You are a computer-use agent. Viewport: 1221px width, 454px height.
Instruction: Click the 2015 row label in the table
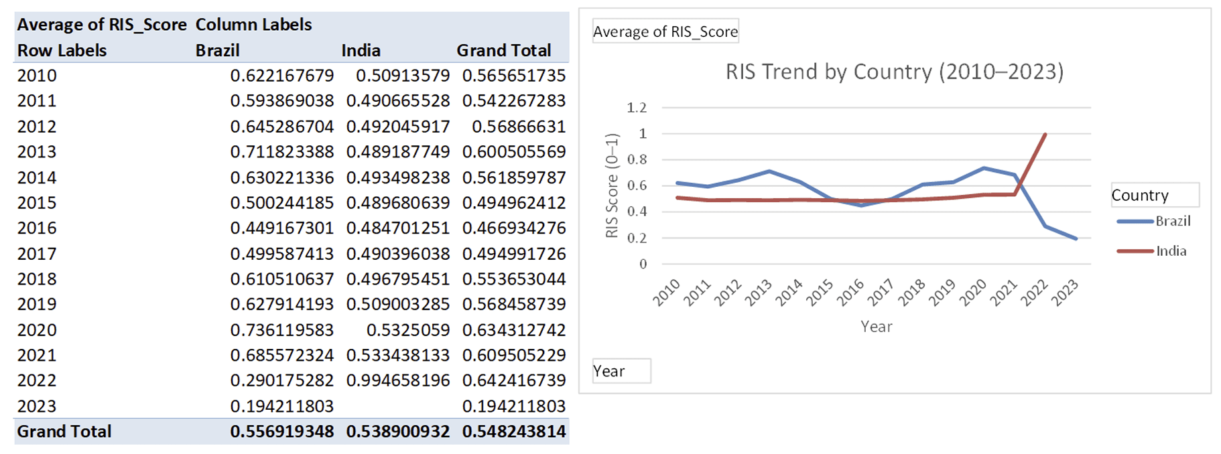tap(37, 203)
